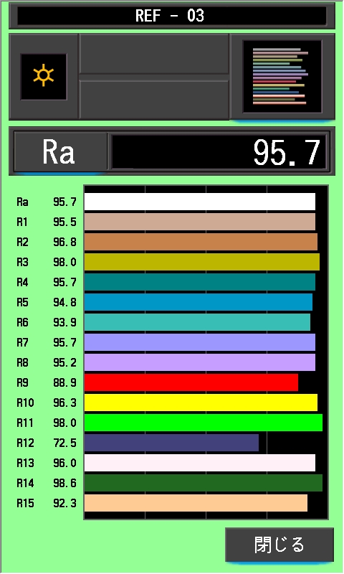The width and height of the screenshot is (344, 574).
Task: Click the white Ra bar
Action: click(200, 202)
